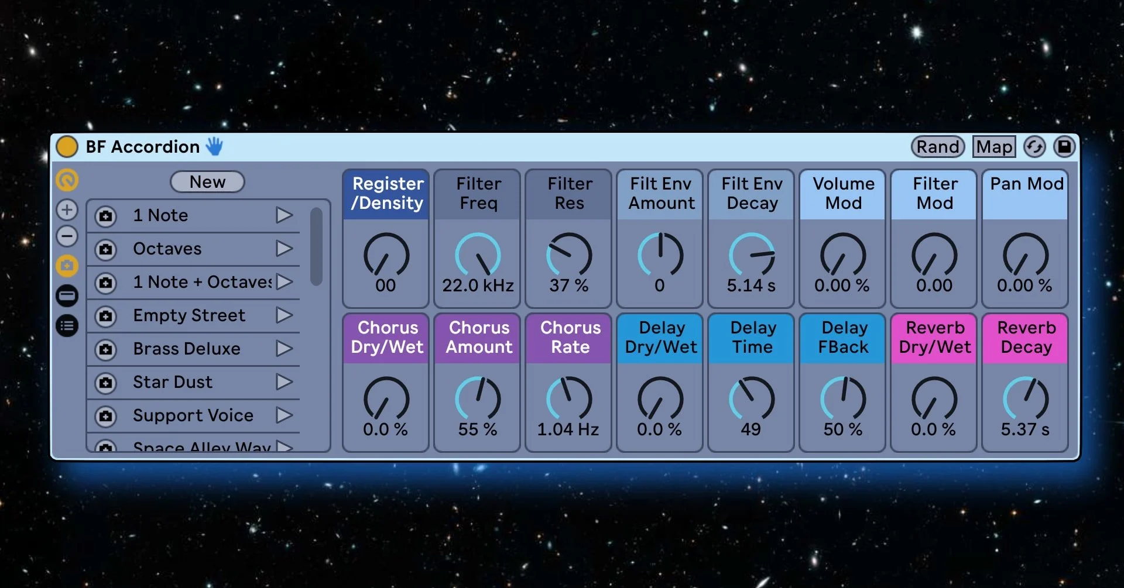Launch the triangle next to the Octaves preset
Image resolution: width=1124 pixels, height=588 pixels.
click(285, 249)
